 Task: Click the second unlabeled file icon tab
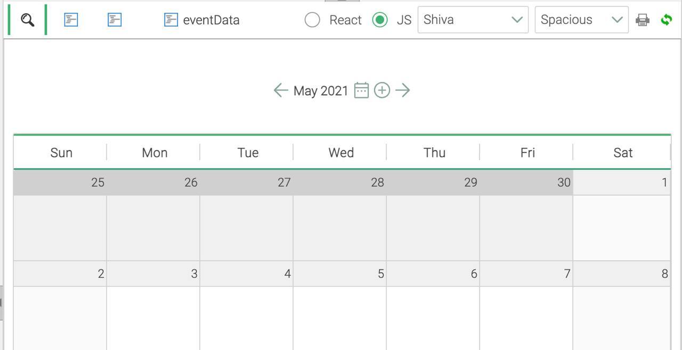click(115, 20)
